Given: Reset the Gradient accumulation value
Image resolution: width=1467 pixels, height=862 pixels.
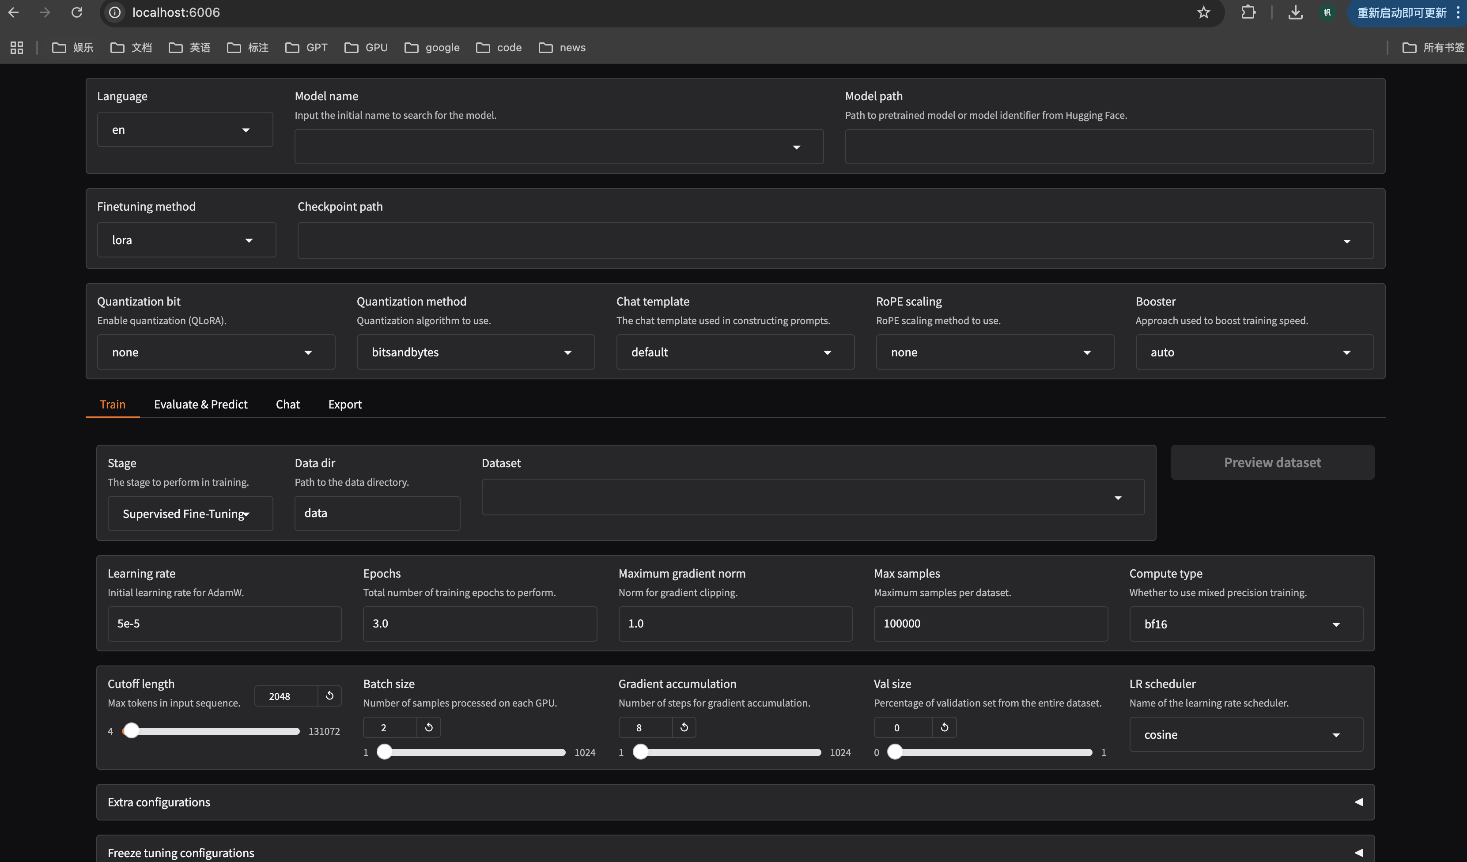Looking at the screenshot, I should pyautogui.click(x=684, y=727).
